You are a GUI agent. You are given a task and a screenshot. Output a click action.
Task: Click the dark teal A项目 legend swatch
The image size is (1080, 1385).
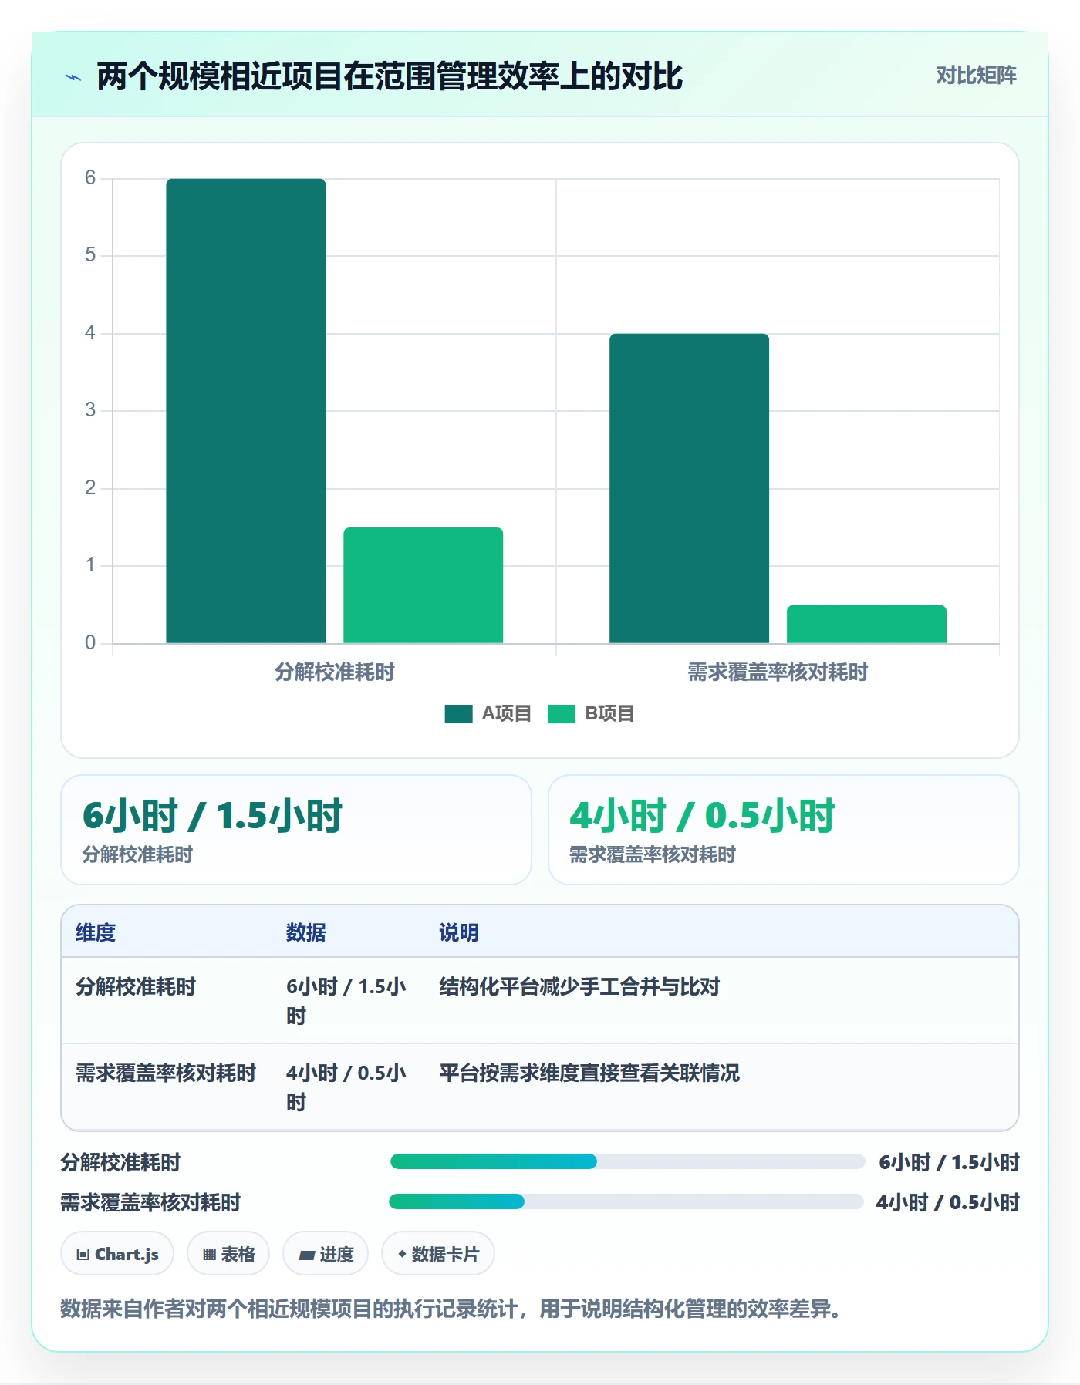(x=458, y=714)
